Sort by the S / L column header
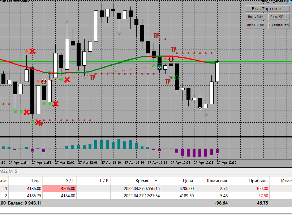 [x=59, y=181]
